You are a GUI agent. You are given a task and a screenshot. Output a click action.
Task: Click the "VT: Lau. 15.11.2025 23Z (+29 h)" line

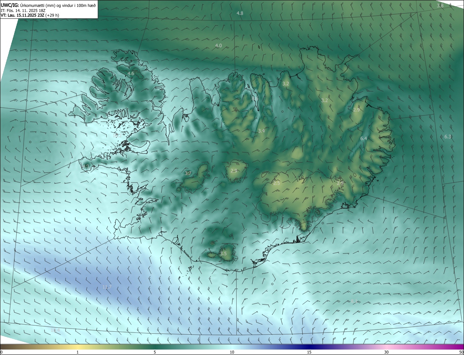pyautogui.click(x=30, y=15)
